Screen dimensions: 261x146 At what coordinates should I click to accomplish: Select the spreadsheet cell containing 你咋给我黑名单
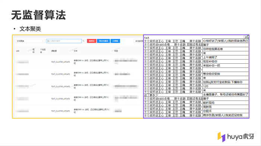(225, 49)
